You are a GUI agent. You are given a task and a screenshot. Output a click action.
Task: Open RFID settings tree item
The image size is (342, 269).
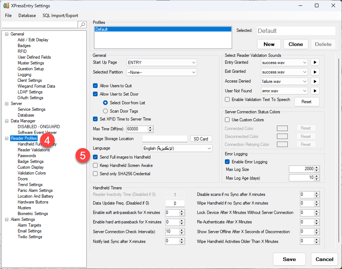pyautogui.click(x=22, y=51)
